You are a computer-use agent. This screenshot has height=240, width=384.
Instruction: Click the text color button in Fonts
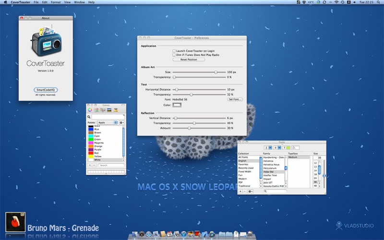(286, 148)
